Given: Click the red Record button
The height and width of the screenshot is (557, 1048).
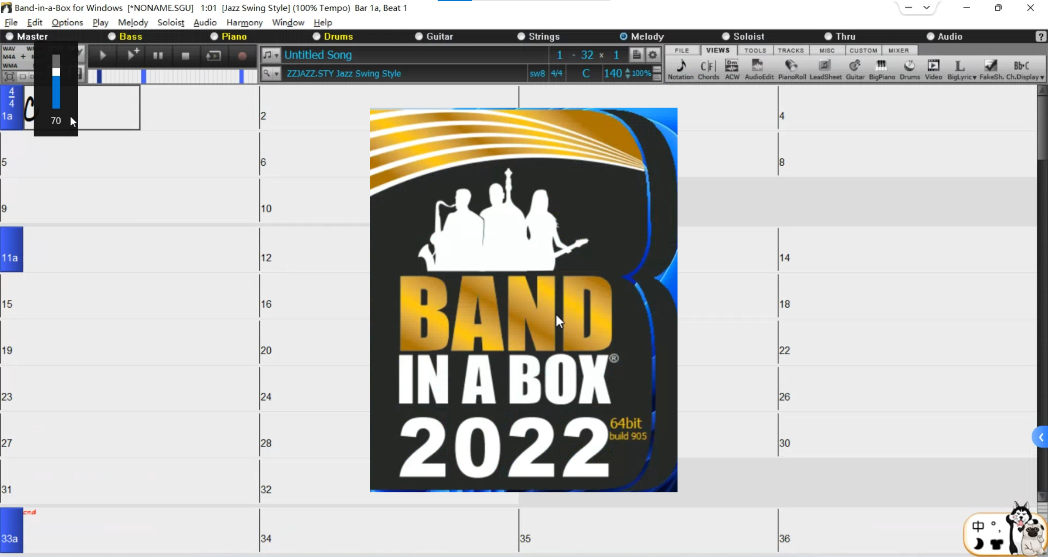Looking at the screenshot, I should (x=242, y=55).
